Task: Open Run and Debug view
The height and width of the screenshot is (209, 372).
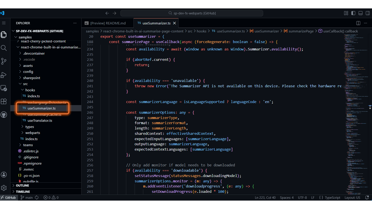Action: pyautogui.click(x=4, y=75)
